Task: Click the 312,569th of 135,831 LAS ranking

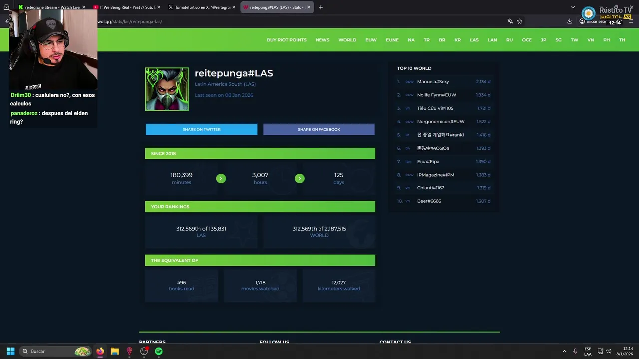Action: (201, 231)
